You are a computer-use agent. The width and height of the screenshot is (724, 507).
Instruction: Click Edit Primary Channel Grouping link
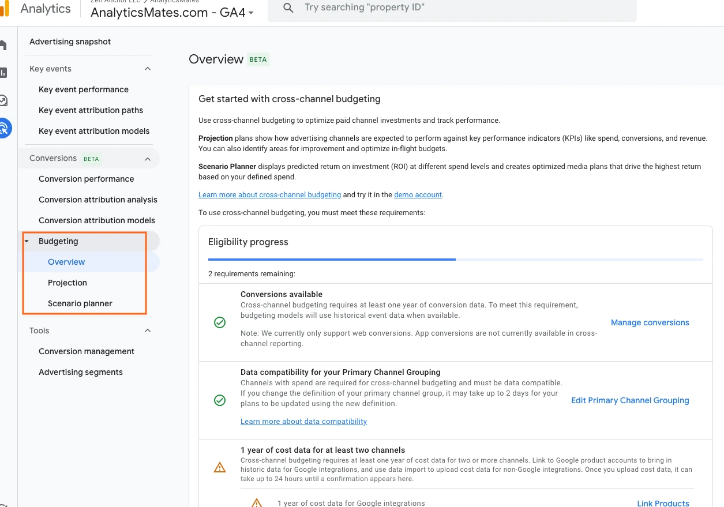[630, 400]
